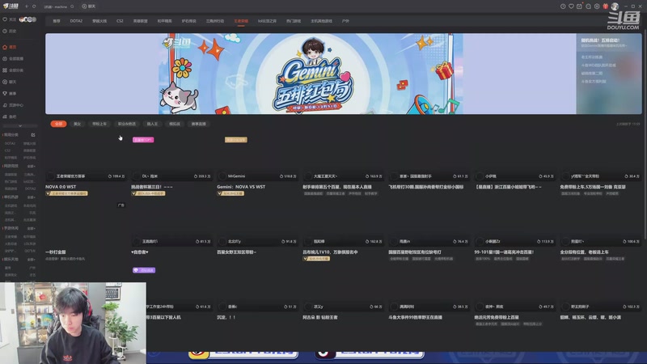
Task: Click the pink badge on DL stream card
Action: (143, 140)
